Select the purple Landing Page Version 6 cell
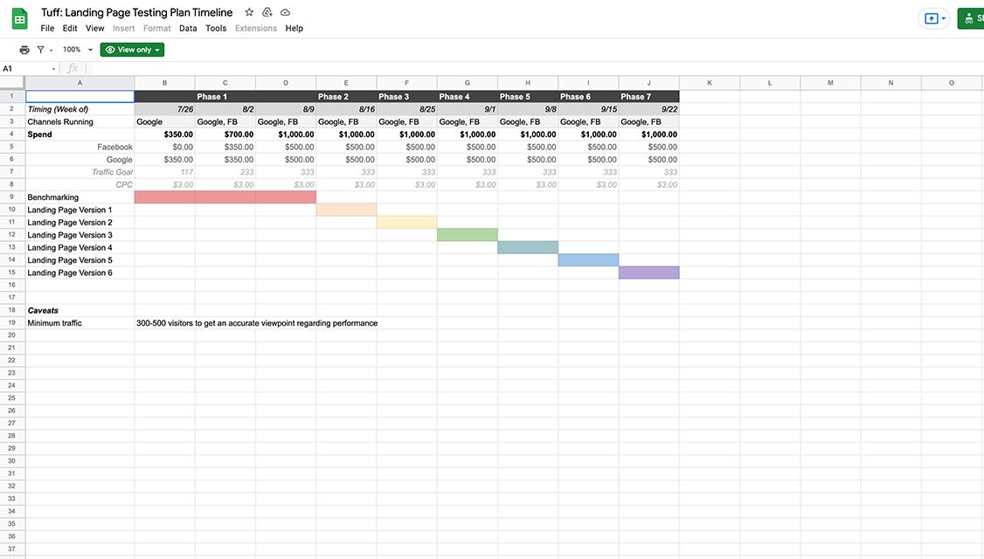This screenshot has height=559, width=984. tap(648, 273)
